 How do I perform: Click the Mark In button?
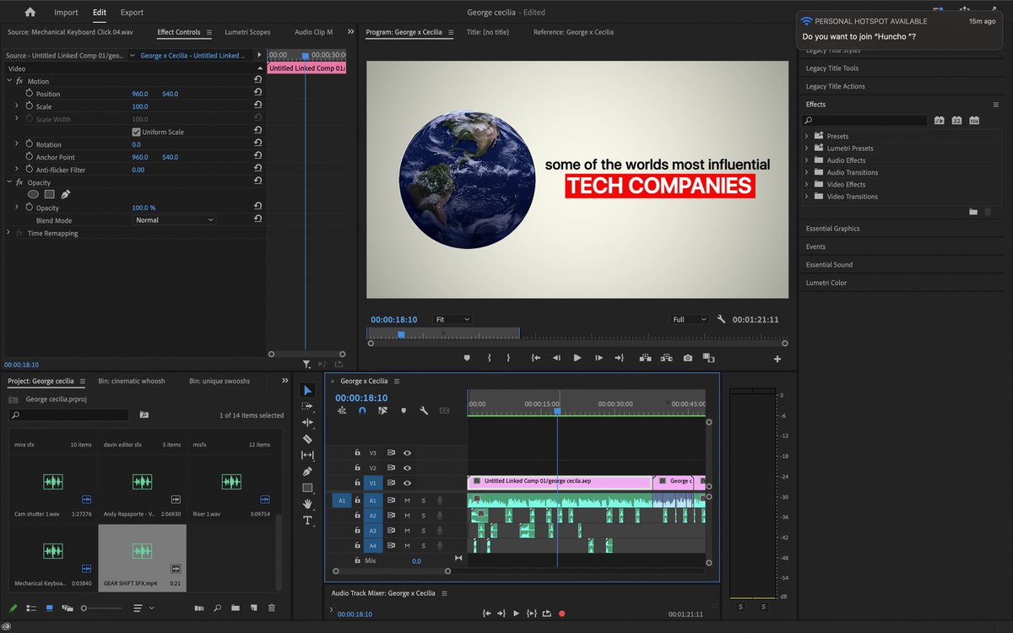tap(489, 358)
